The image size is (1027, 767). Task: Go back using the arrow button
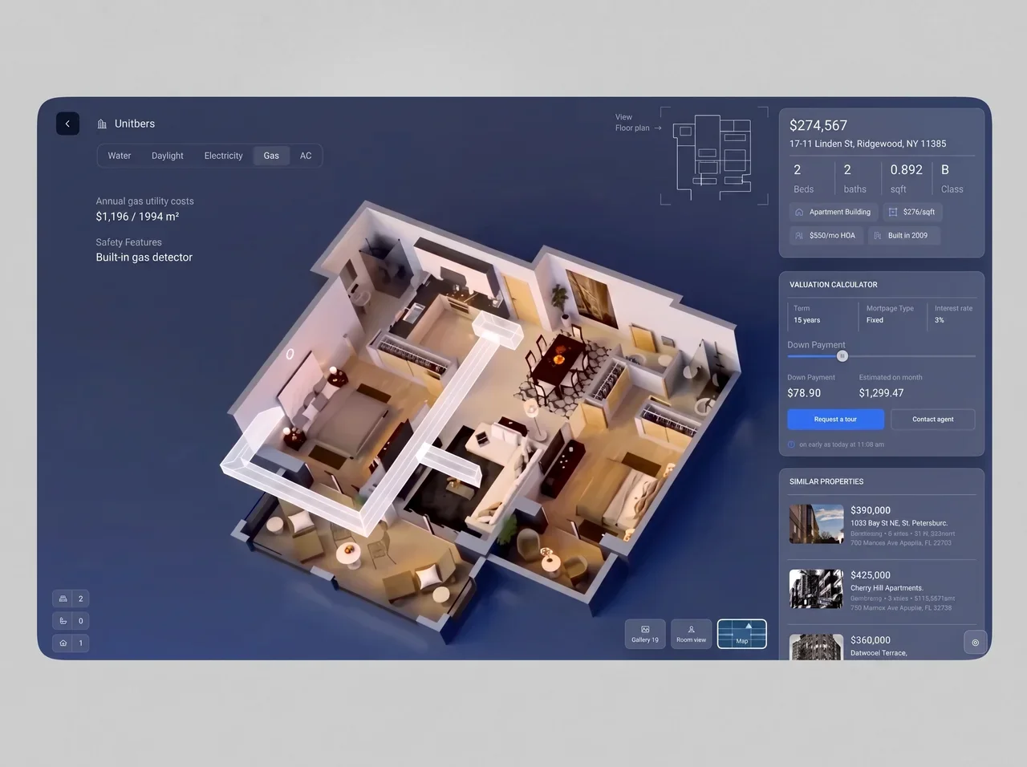(x=67, y=124)
